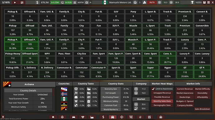The height and width of the screenshot is (120, 215).
Task: Select the highlighted markets icon in the bottom toolbar
Action: coord(112,117)
